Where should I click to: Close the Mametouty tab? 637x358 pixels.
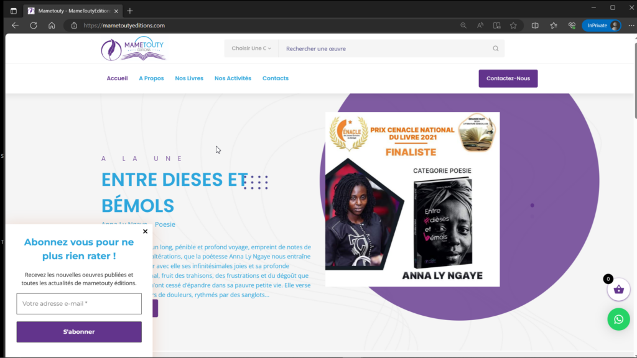coord(116,11)
